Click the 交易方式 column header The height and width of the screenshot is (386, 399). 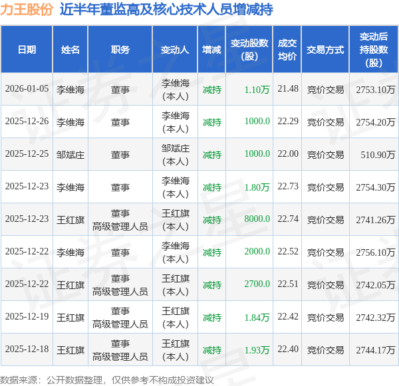(325, 50)
